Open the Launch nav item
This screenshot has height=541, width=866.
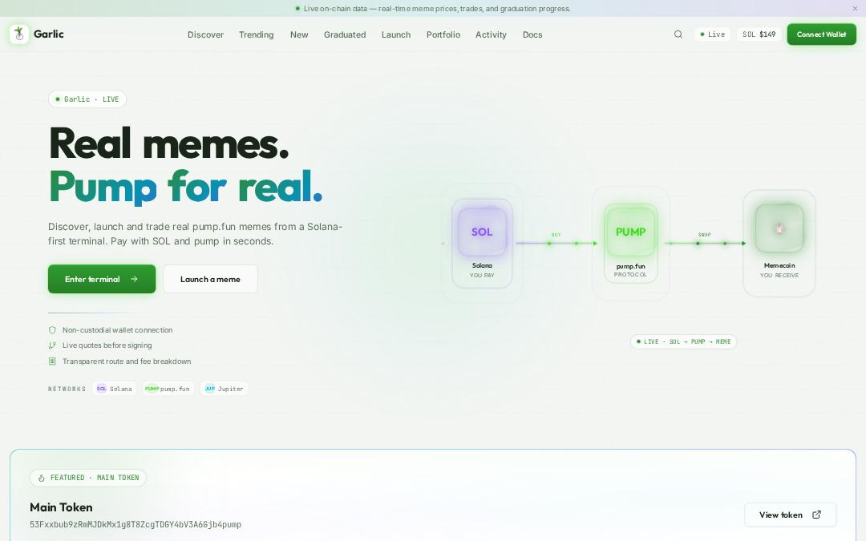coord(396,34)
